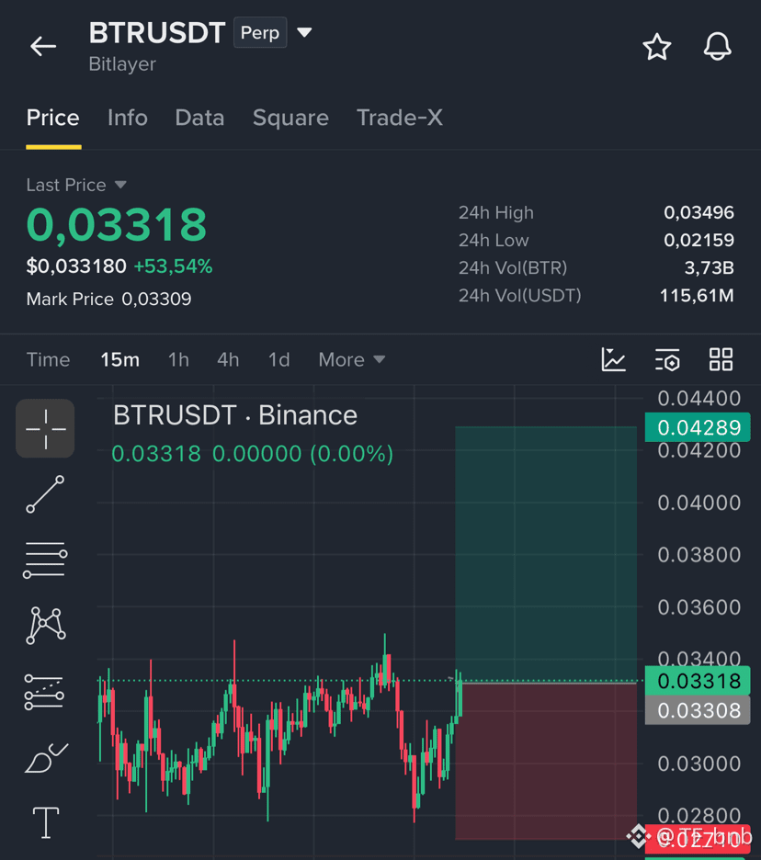The width and height of the screenshot is (761, 860).
Task: Click the large 0,03318 last price
Action: (x=117, y=224)
